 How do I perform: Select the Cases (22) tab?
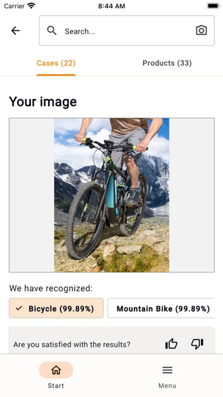(56, 63)
